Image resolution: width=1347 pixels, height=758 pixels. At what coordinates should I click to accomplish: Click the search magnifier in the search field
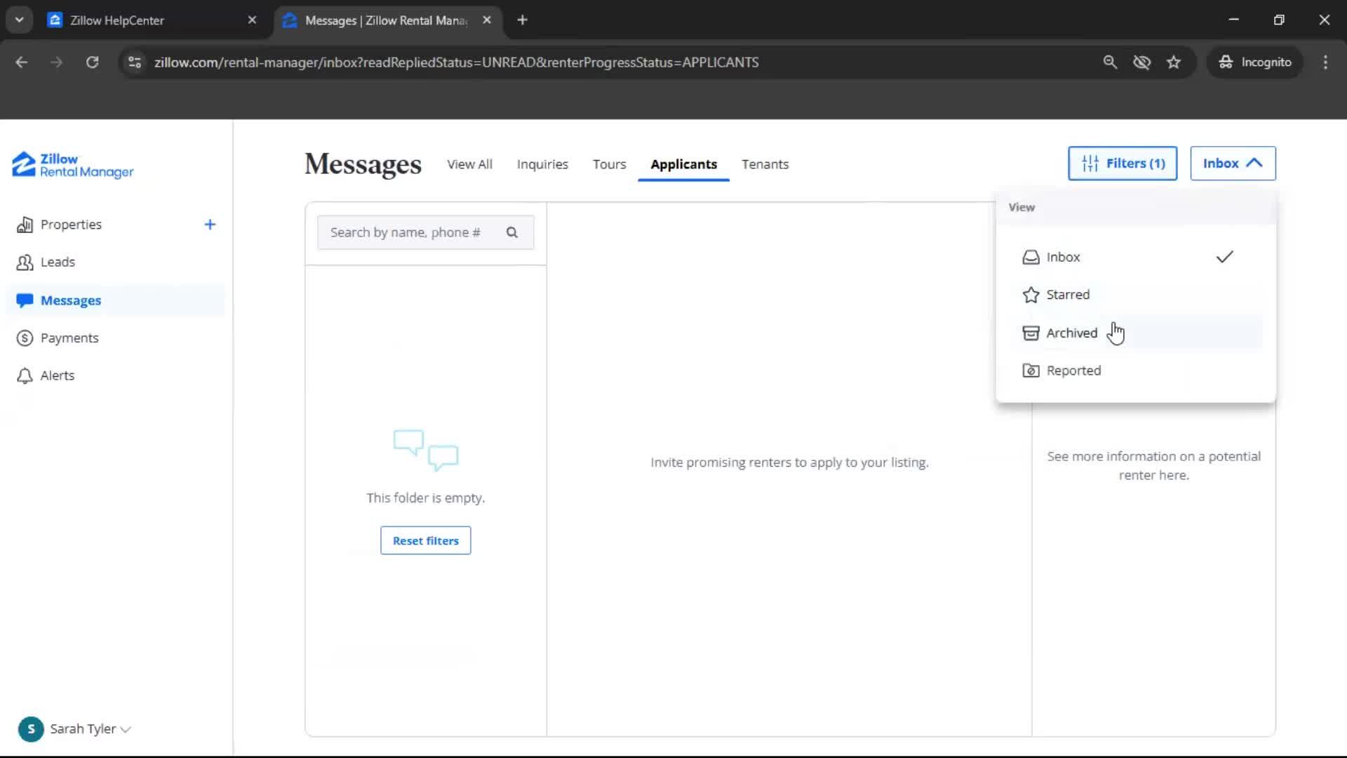512,232
